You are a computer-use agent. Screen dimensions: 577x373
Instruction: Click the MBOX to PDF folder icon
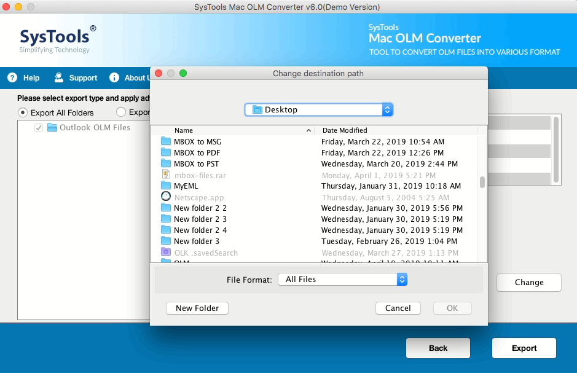pos(166,152)
